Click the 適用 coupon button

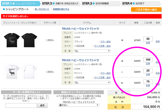(42, 105)
